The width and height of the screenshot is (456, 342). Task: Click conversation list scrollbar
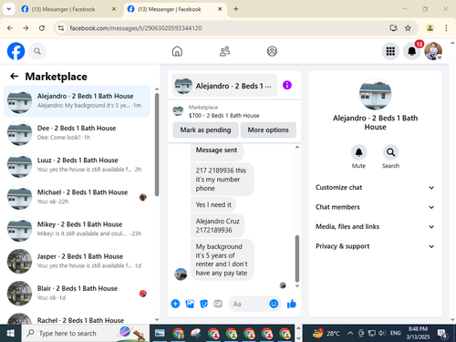tap(157, 145)
